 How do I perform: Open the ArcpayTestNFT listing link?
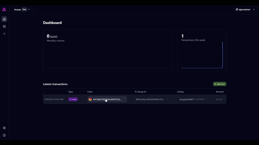(x=187, y=99)
